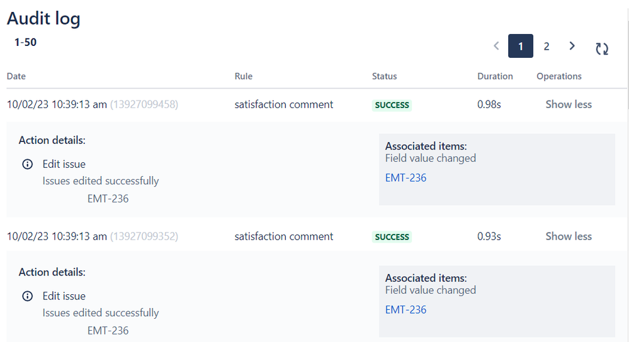Click the Duration column header
Viewport: 629px width, 342px height.
click(495, 76)
